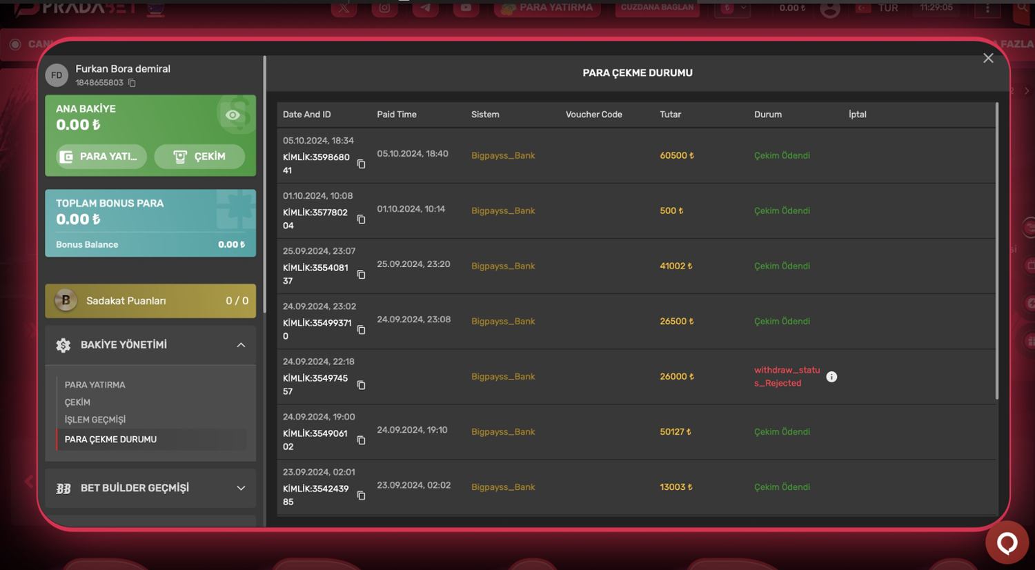Copy withdrawal ID 357780204

point(361,219)
